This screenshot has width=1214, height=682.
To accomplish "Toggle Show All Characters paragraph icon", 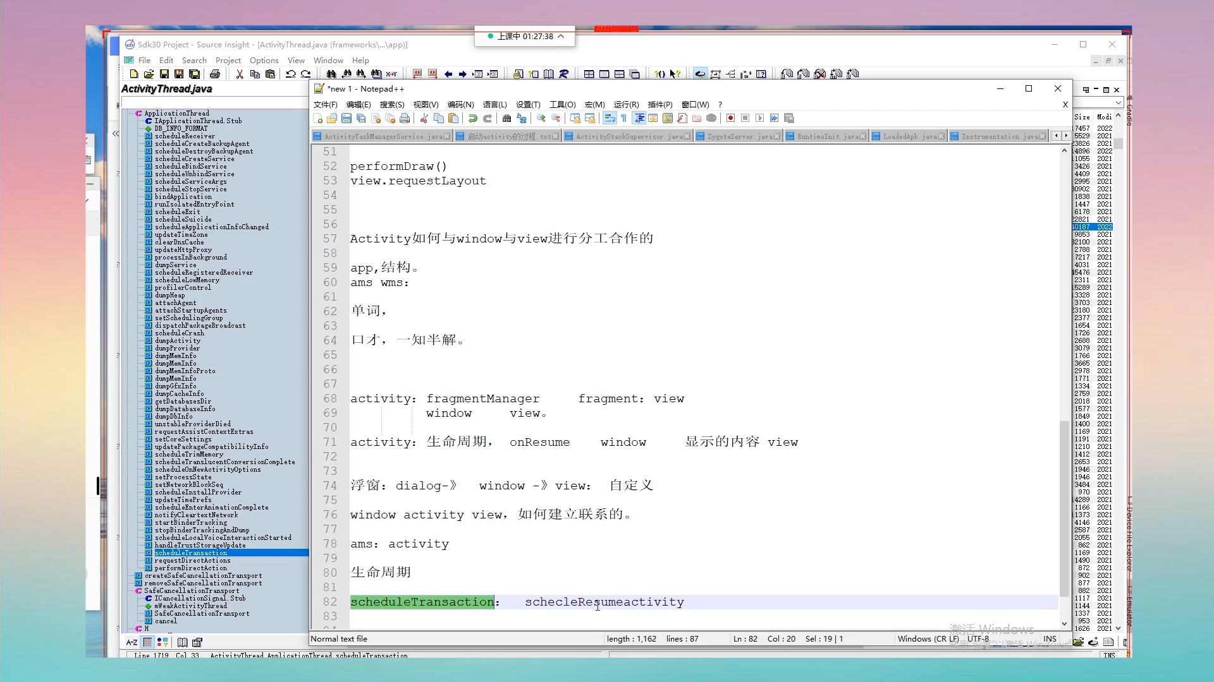I will [623, 118].
